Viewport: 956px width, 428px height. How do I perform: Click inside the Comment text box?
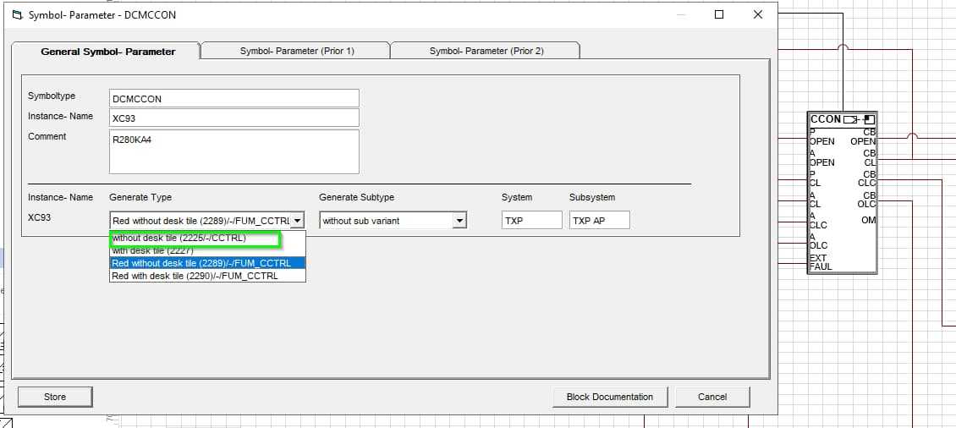click(x=234, y=151)
